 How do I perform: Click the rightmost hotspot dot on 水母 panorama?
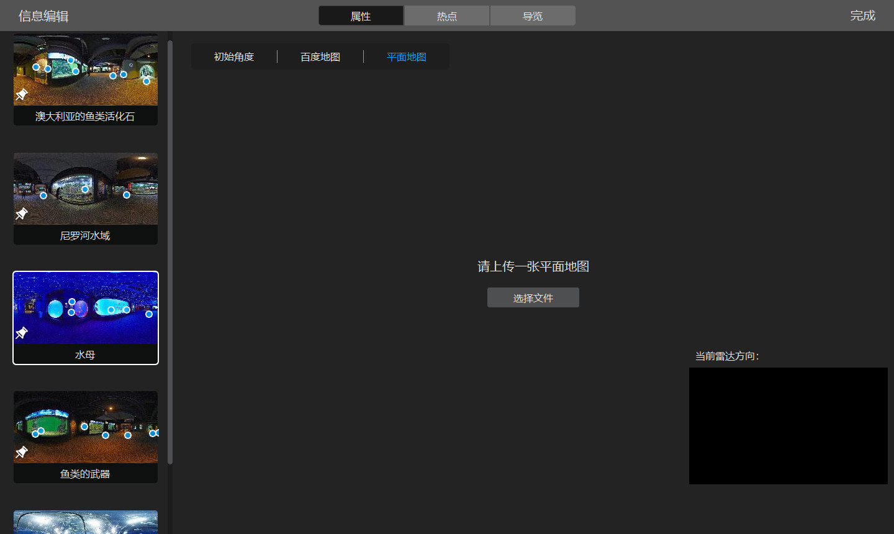pyautogui.click(x=149, y=314)
